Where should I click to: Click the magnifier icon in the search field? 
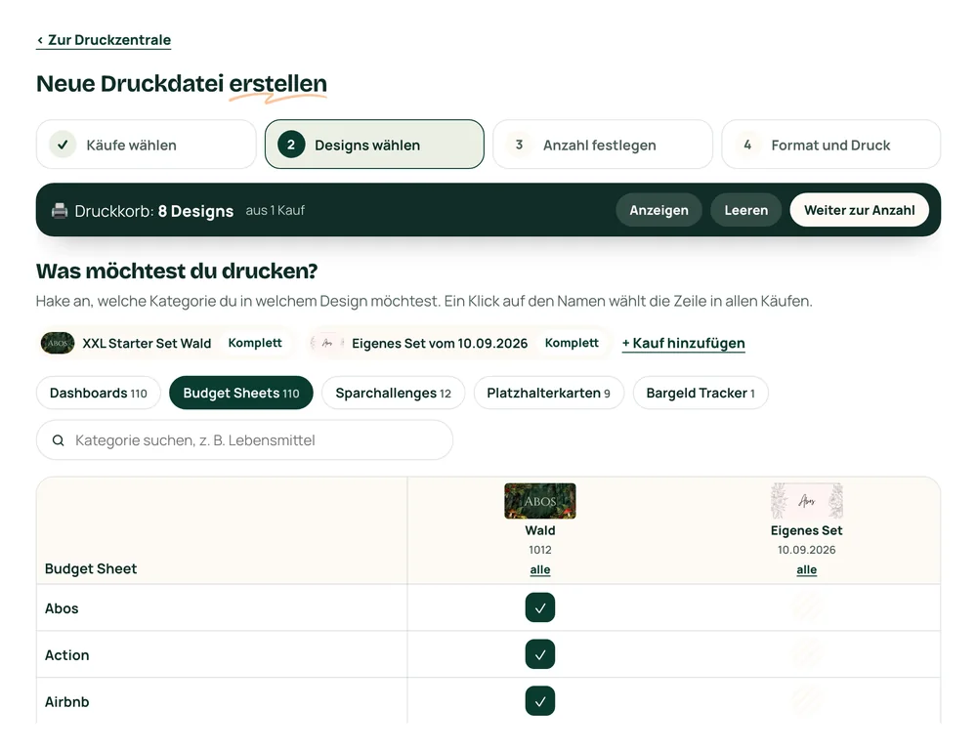tap(58, 440)
